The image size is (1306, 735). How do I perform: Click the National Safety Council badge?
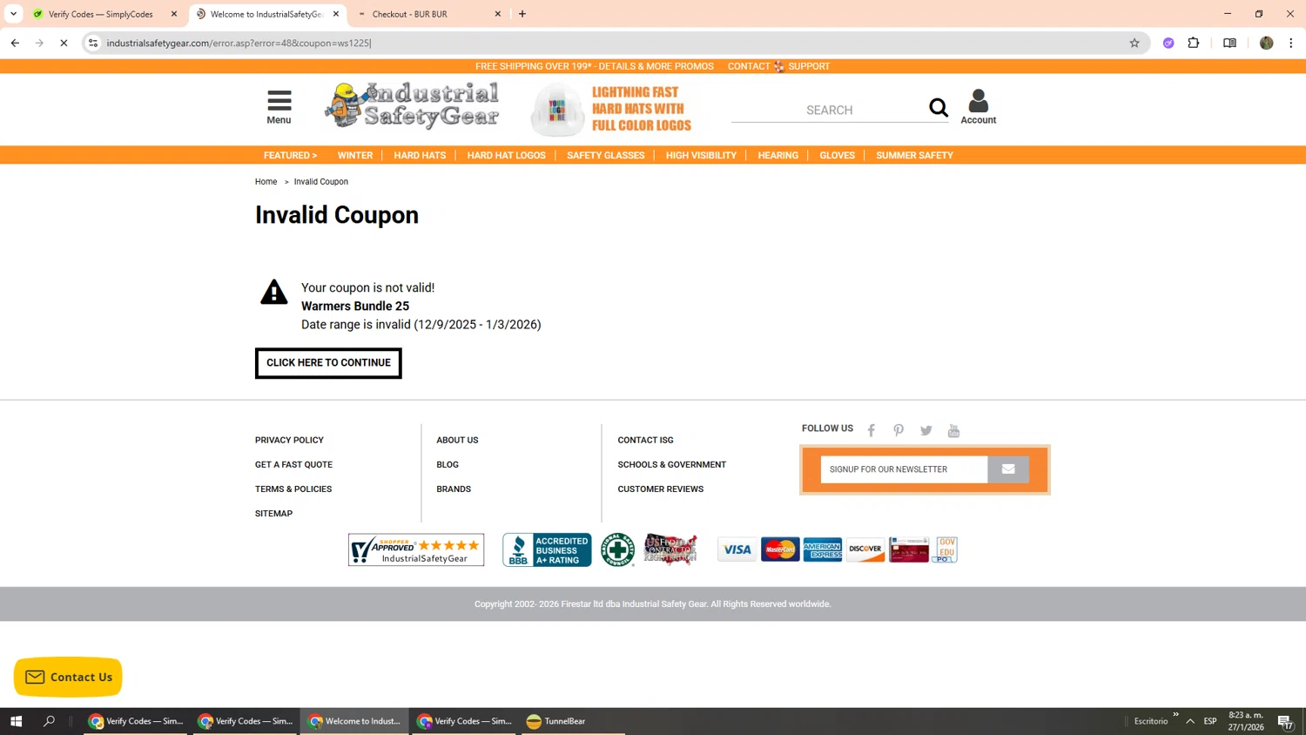pyautogui.click(x=617, y=550)
